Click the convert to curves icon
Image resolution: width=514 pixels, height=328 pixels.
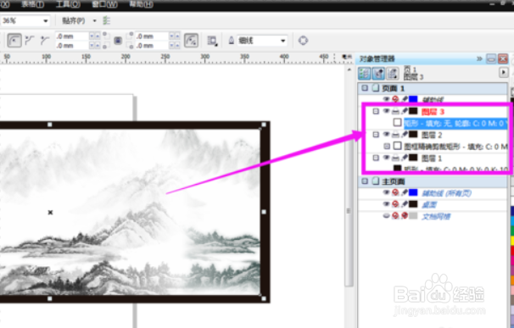coord(303,41)
